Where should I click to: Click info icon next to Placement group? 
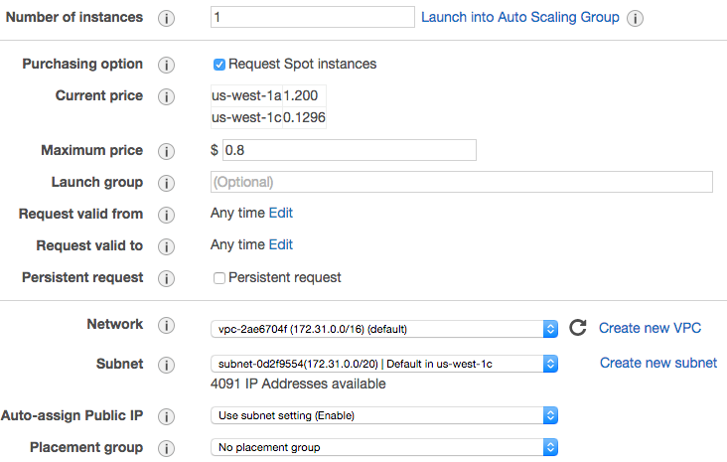tap(167, 447)
